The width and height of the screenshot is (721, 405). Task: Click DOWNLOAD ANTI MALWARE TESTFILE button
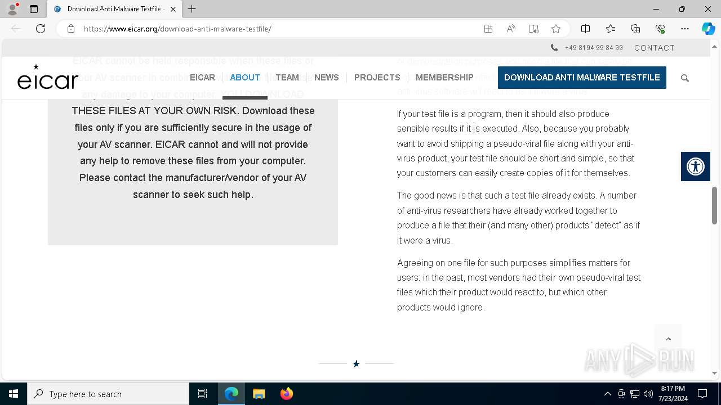pos(582,78)
